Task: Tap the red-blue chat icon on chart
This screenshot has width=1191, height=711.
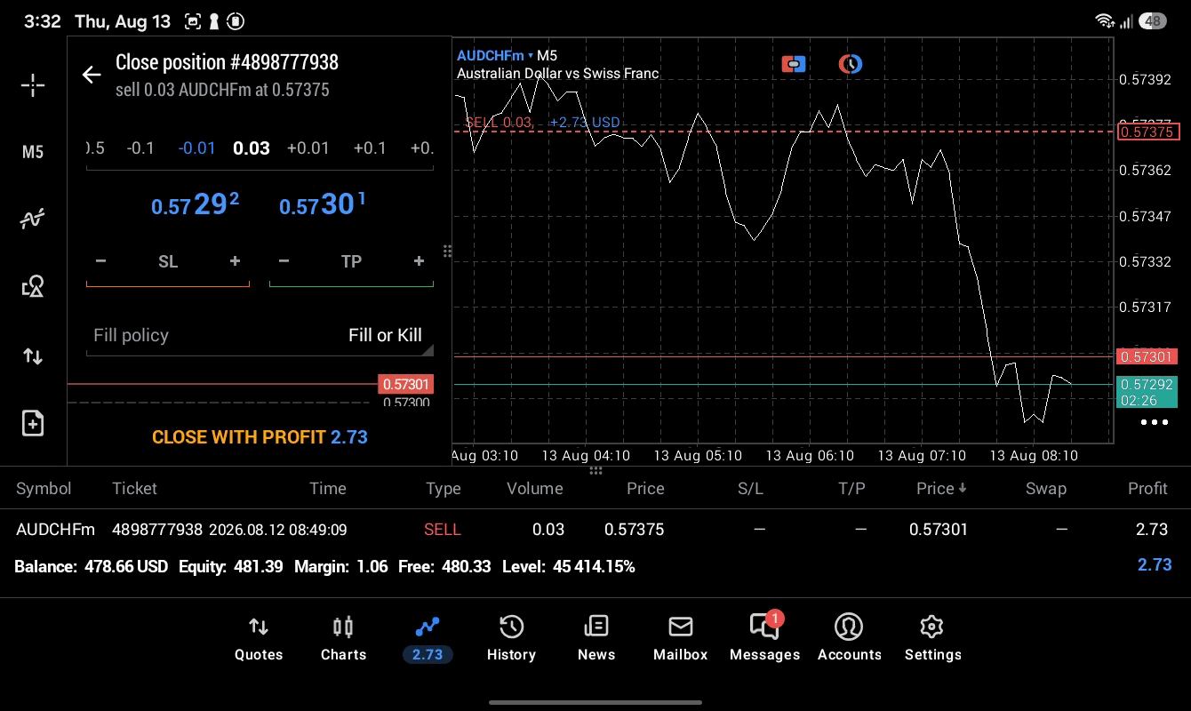Action: 794,64
